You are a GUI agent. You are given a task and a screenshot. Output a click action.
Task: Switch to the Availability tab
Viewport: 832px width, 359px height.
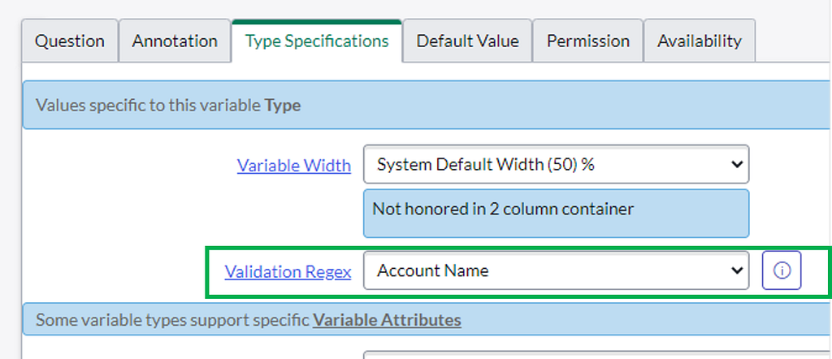[700, 41]
